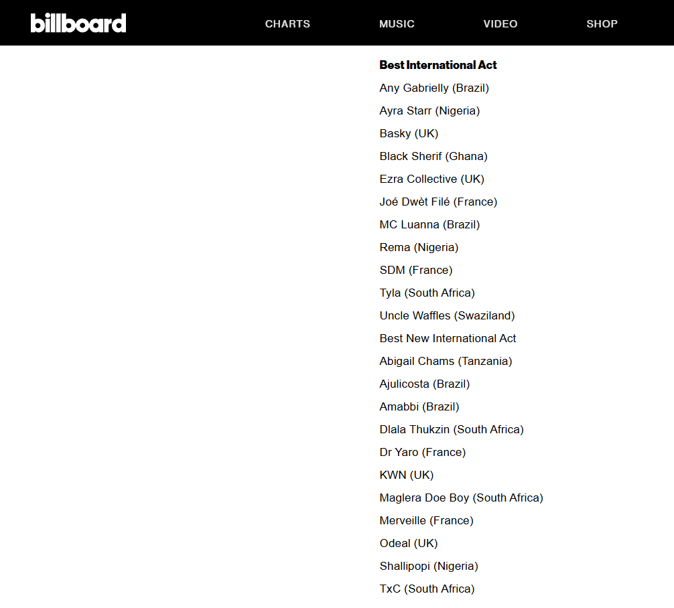
Task: Open the Shop link
Action: point(602,23)
